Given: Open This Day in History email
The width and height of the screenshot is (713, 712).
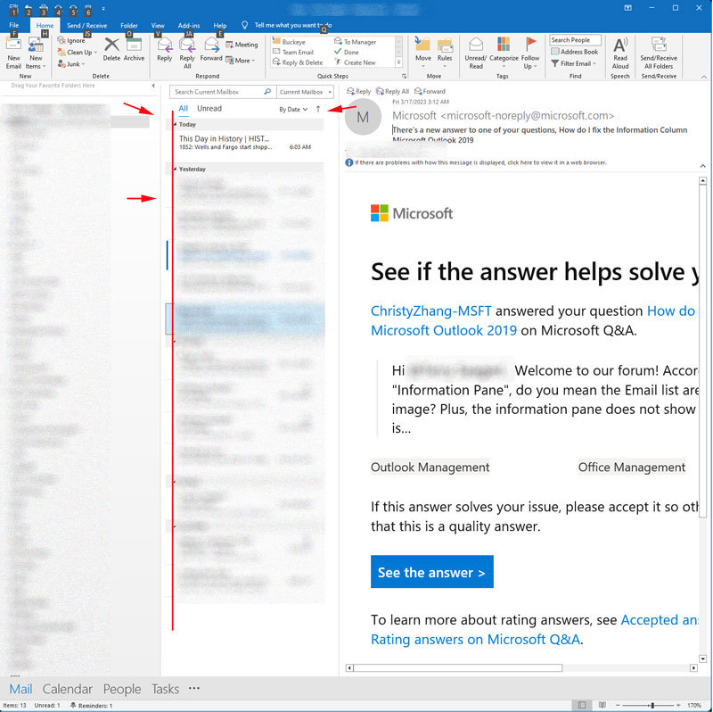Looking at the screenshot, I should (248, 142).
